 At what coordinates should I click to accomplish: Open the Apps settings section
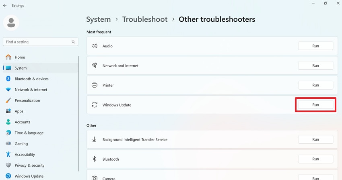coord(41,111)
